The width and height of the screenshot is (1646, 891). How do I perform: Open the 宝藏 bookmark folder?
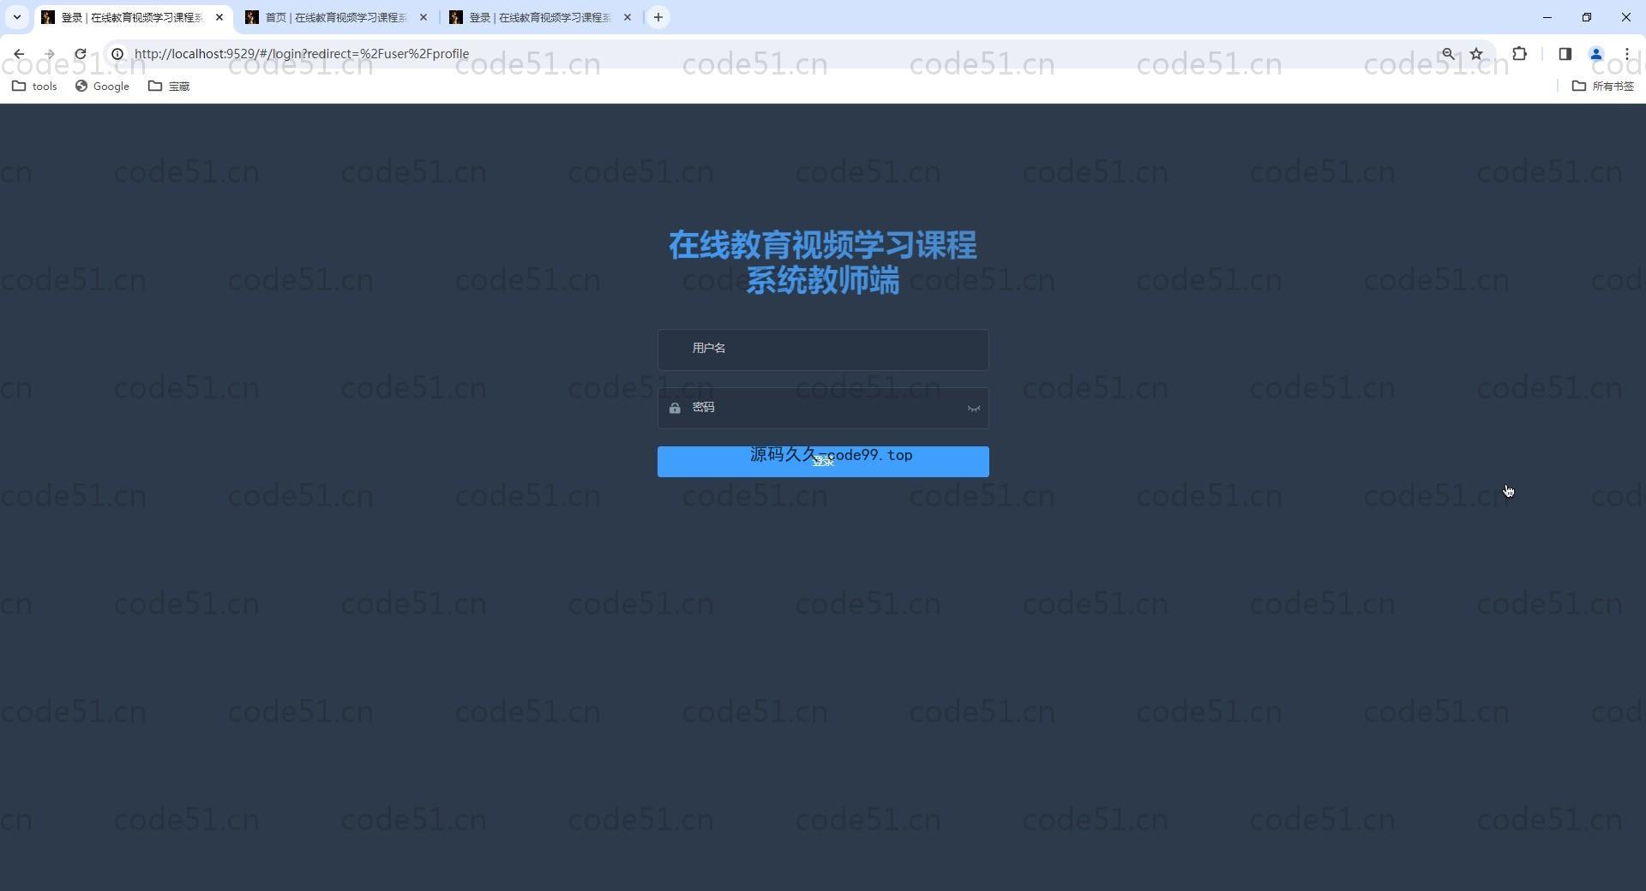pyautogui.click(x=169, y=86)
